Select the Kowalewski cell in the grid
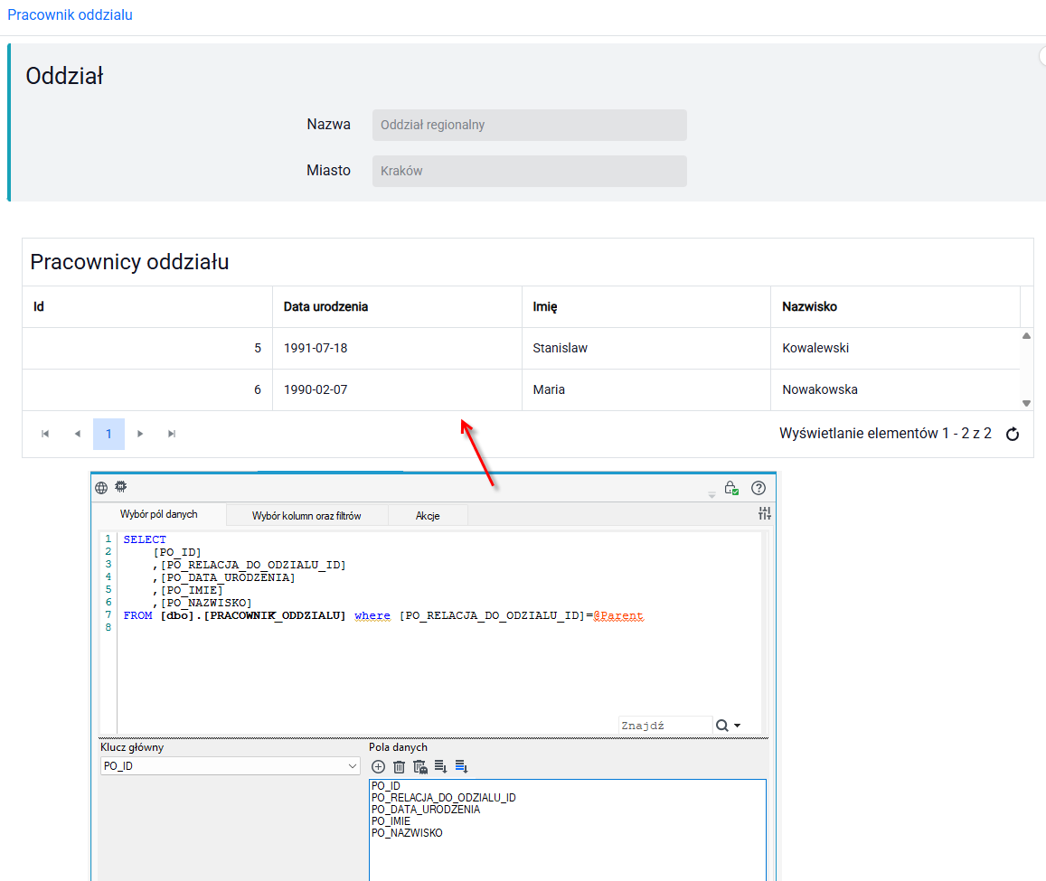Viewport: 1046px width, 881px height. pos(895,348)
